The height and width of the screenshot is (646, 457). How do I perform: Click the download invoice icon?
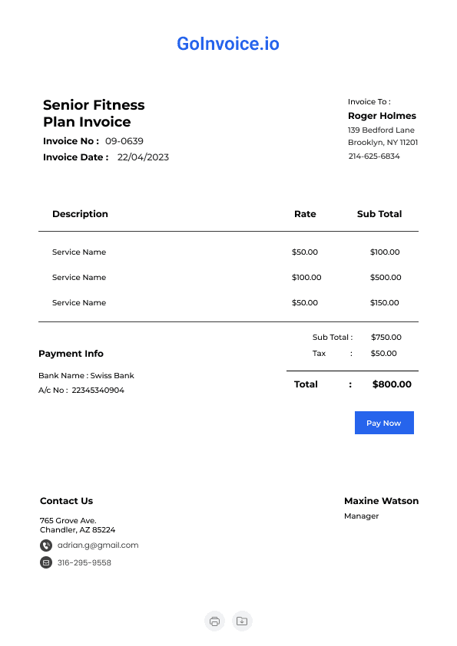point(242,621)
